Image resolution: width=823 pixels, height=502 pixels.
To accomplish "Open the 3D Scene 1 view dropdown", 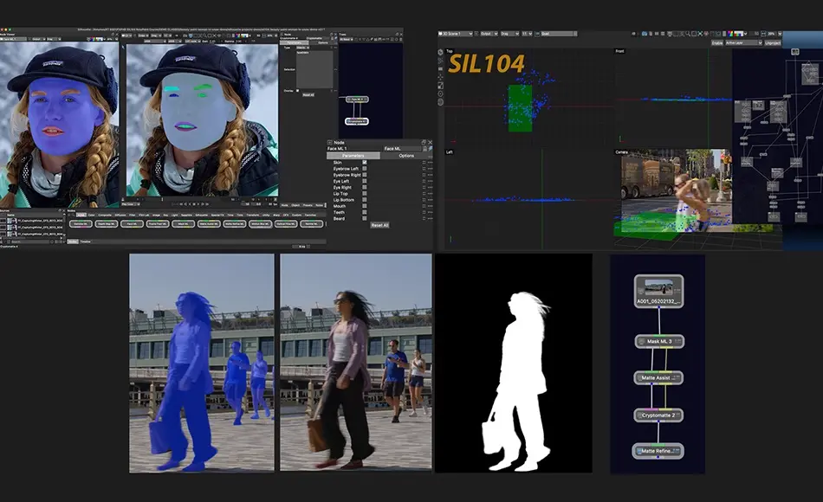I will click(455, 34).
